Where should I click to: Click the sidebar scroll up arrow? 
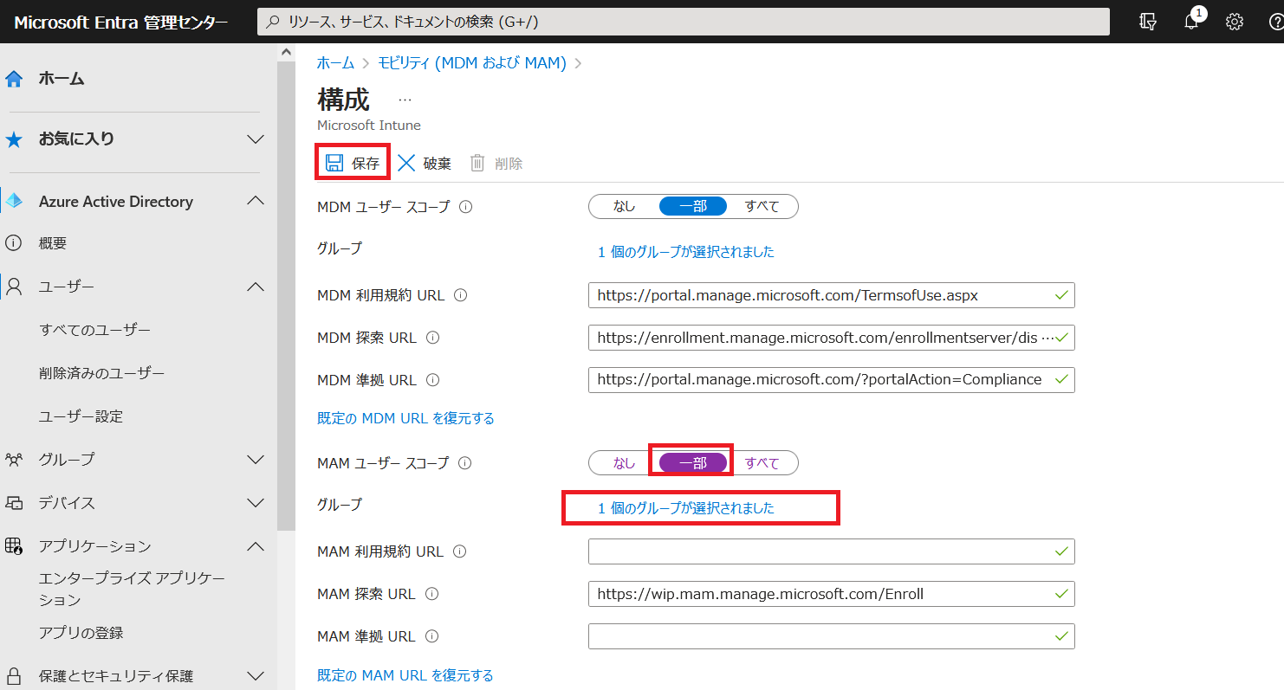[286, 52]
